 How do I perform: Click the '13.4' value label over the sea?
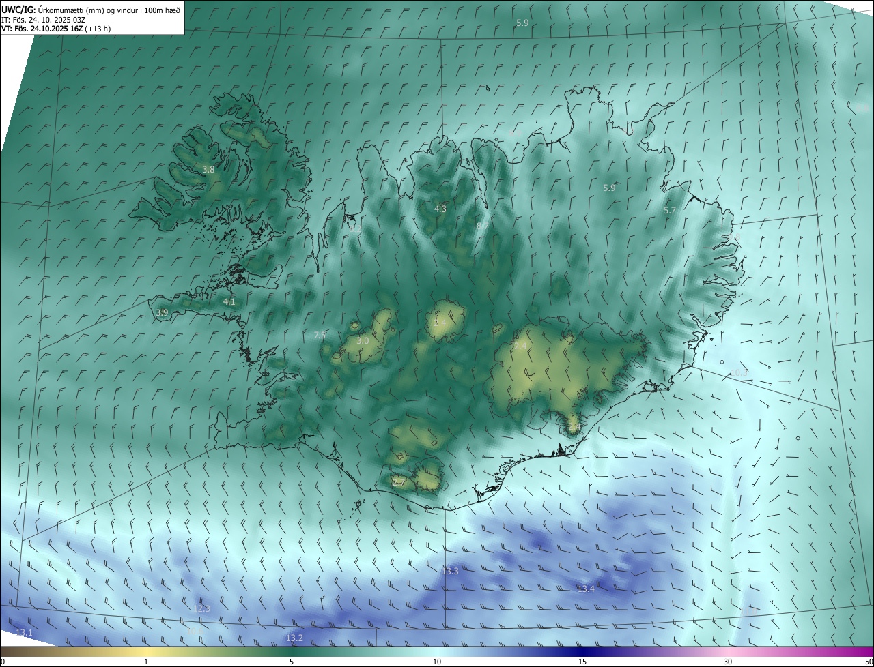pos(586,589)
